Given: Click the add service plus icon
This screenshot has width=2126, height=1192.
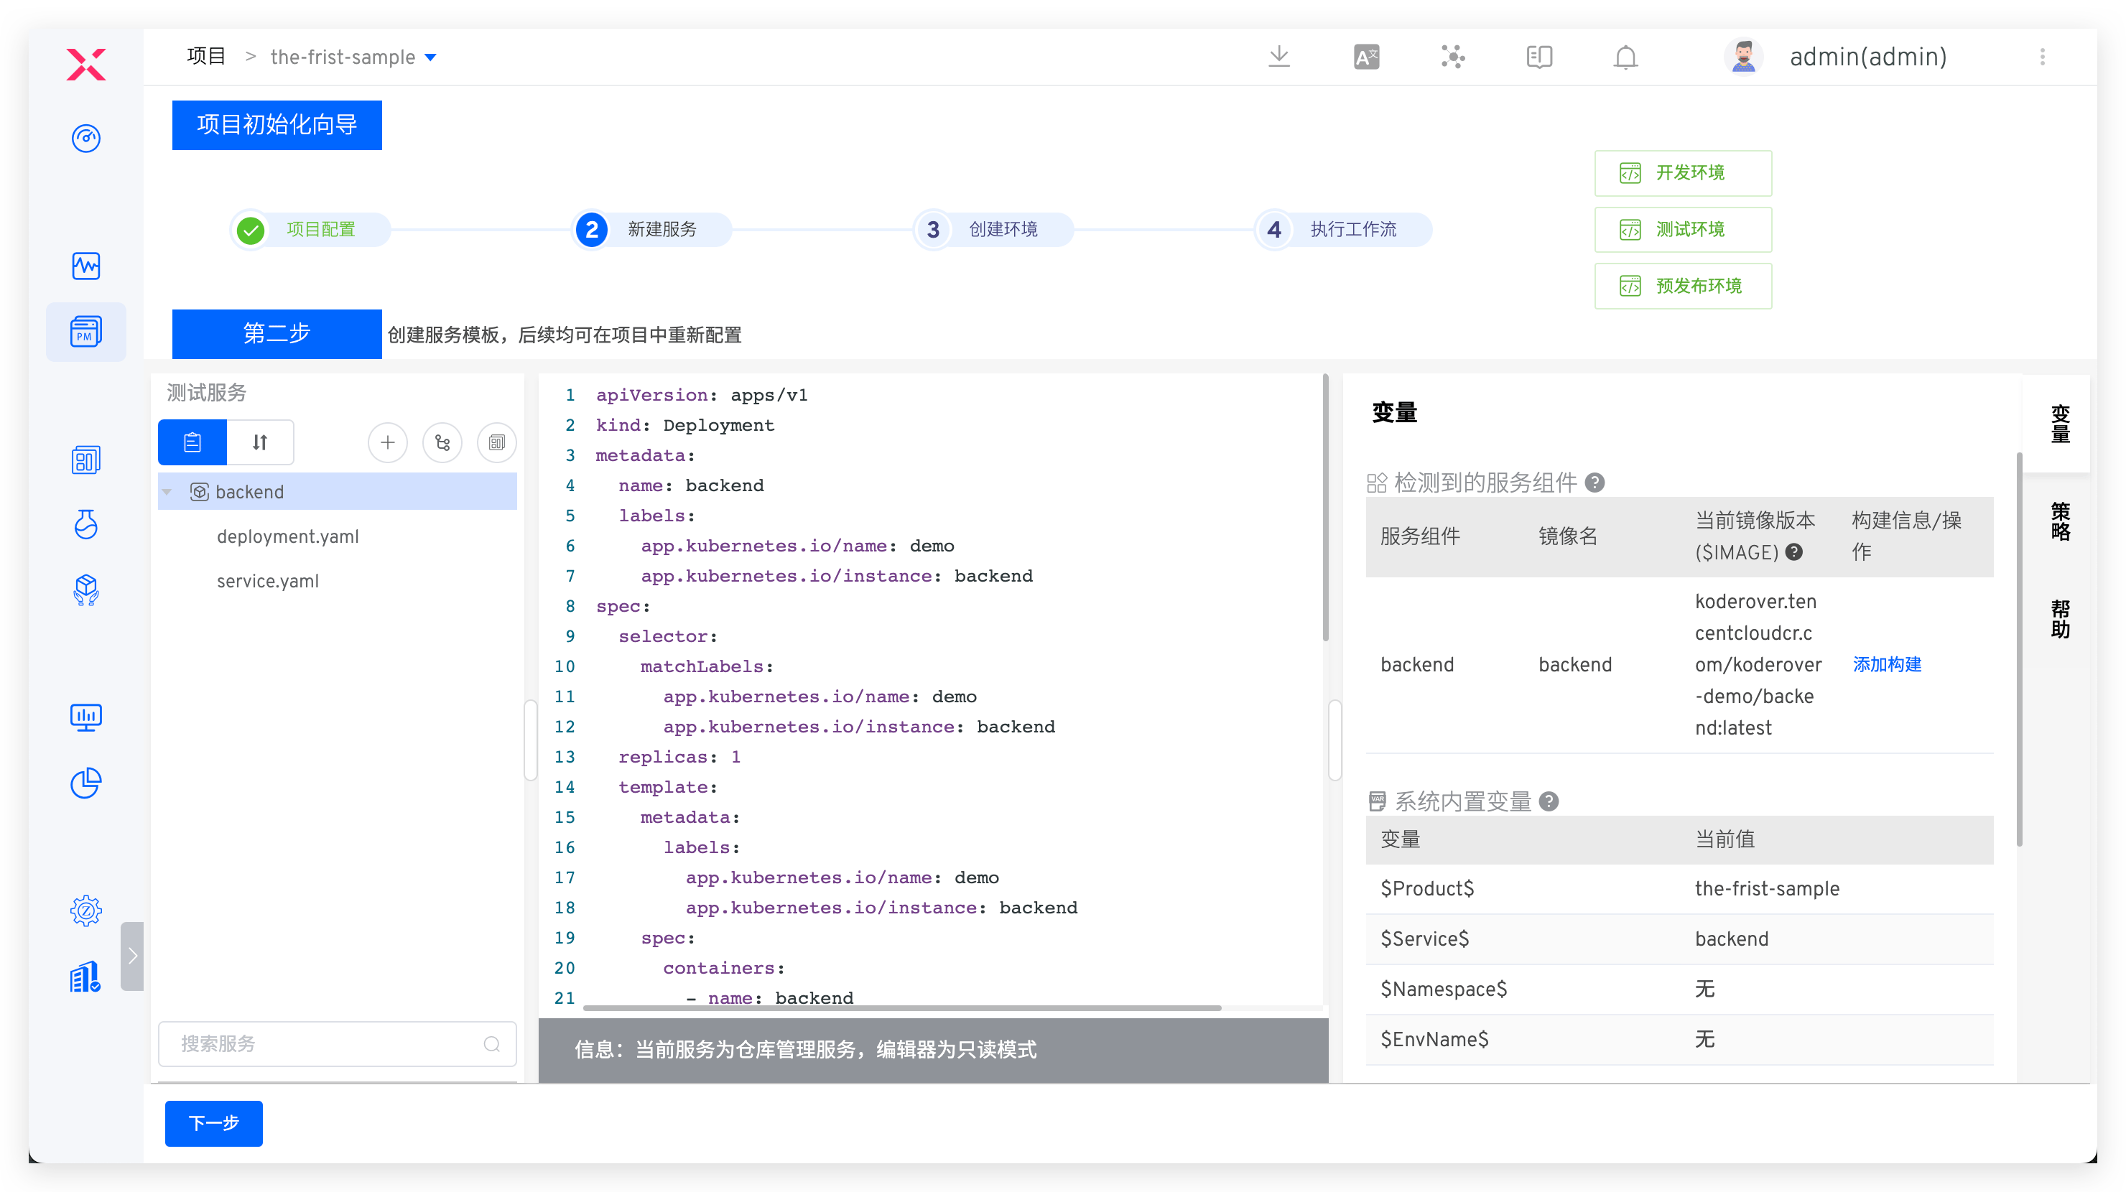Looking at the screenshot, I should point(387,443).
